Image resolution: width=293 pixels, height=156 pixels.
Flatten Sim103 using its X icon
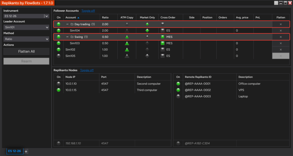click(281, 43)
